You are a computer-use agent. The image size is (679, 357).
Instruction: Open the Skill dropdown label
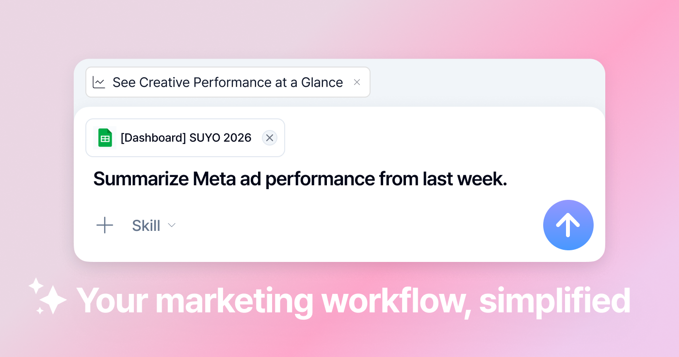click(x=146, y=226)
